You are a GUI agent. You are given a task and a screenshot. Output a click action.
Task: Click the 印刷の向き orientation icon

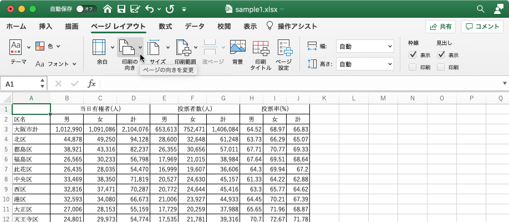126,48
